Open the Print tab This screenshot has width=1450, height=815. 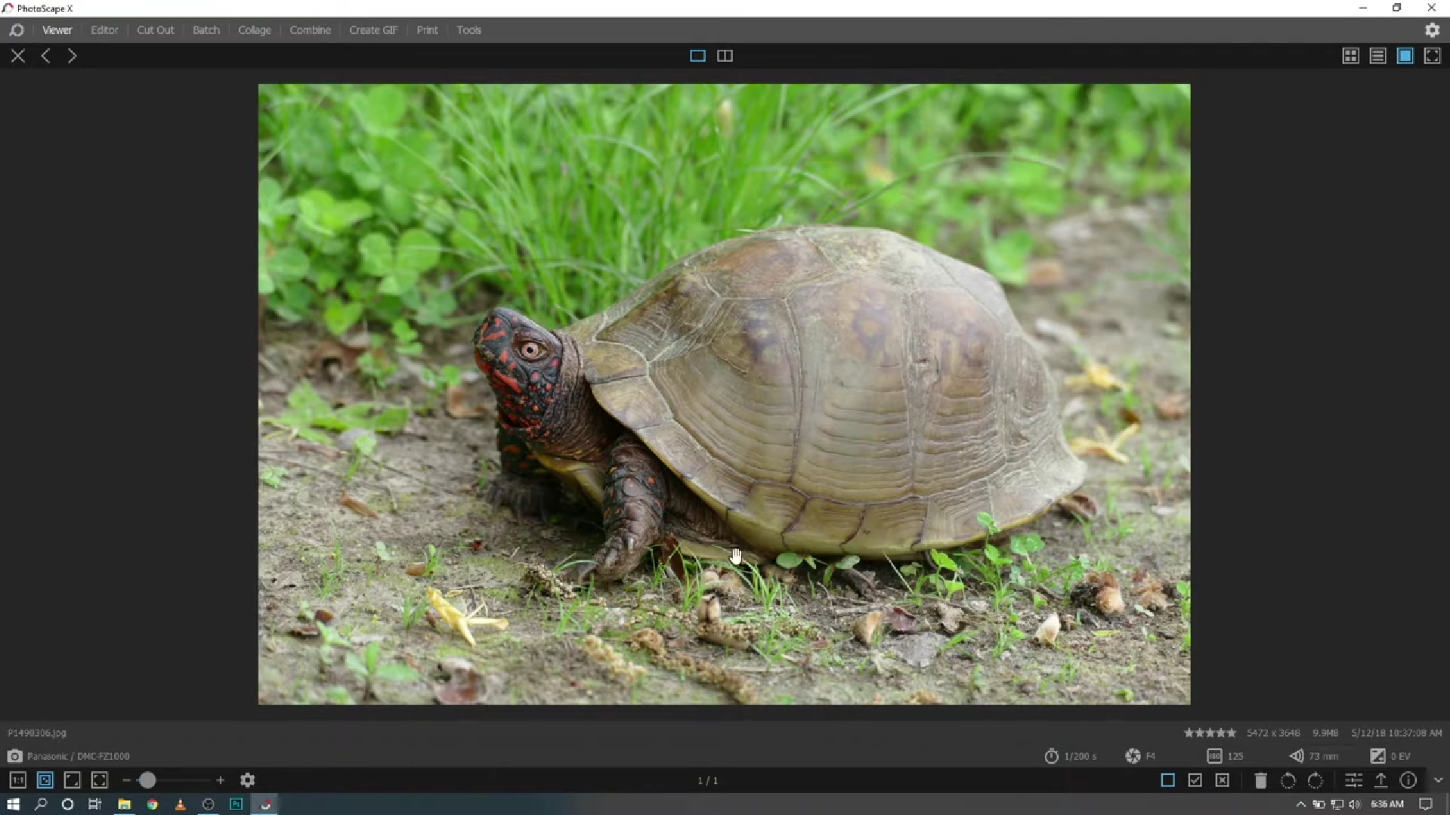427,30
